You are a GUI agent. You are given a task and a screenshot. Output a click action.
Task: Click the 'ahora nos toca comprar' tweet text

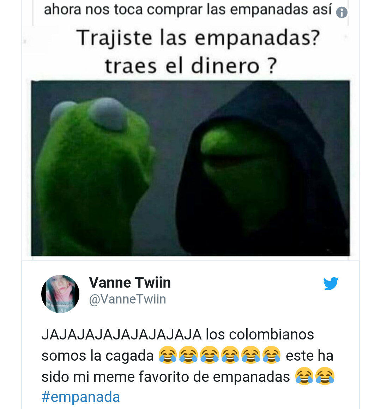point(188,10)
